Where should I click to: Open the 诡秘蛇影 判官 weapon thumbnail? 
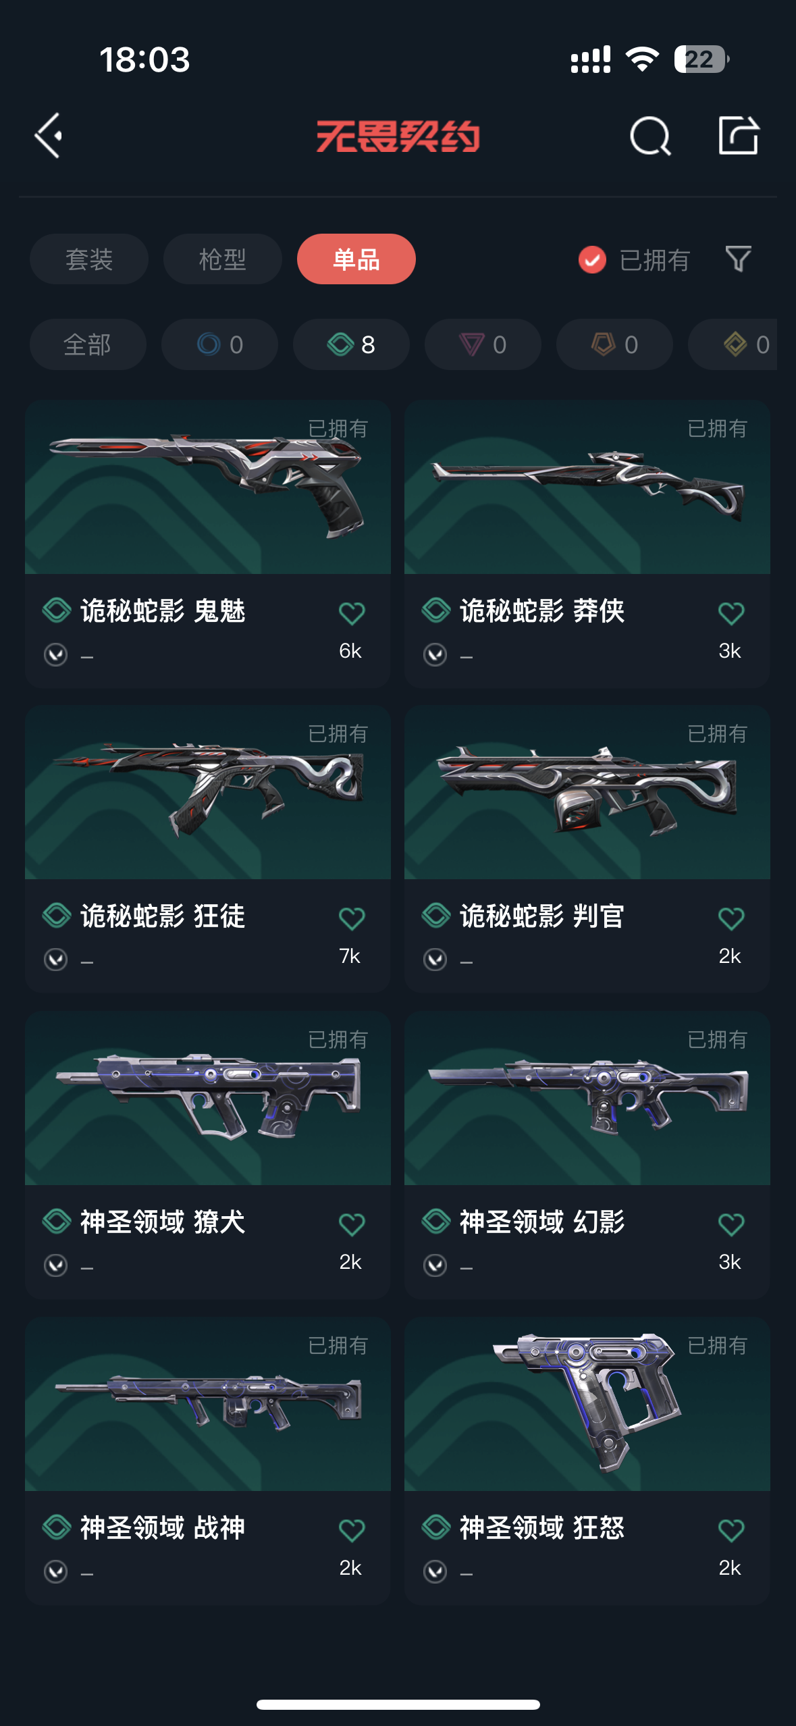[587, 792]
